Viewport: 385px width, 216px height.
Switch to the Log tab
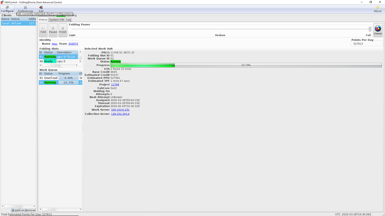click(69, 20)
